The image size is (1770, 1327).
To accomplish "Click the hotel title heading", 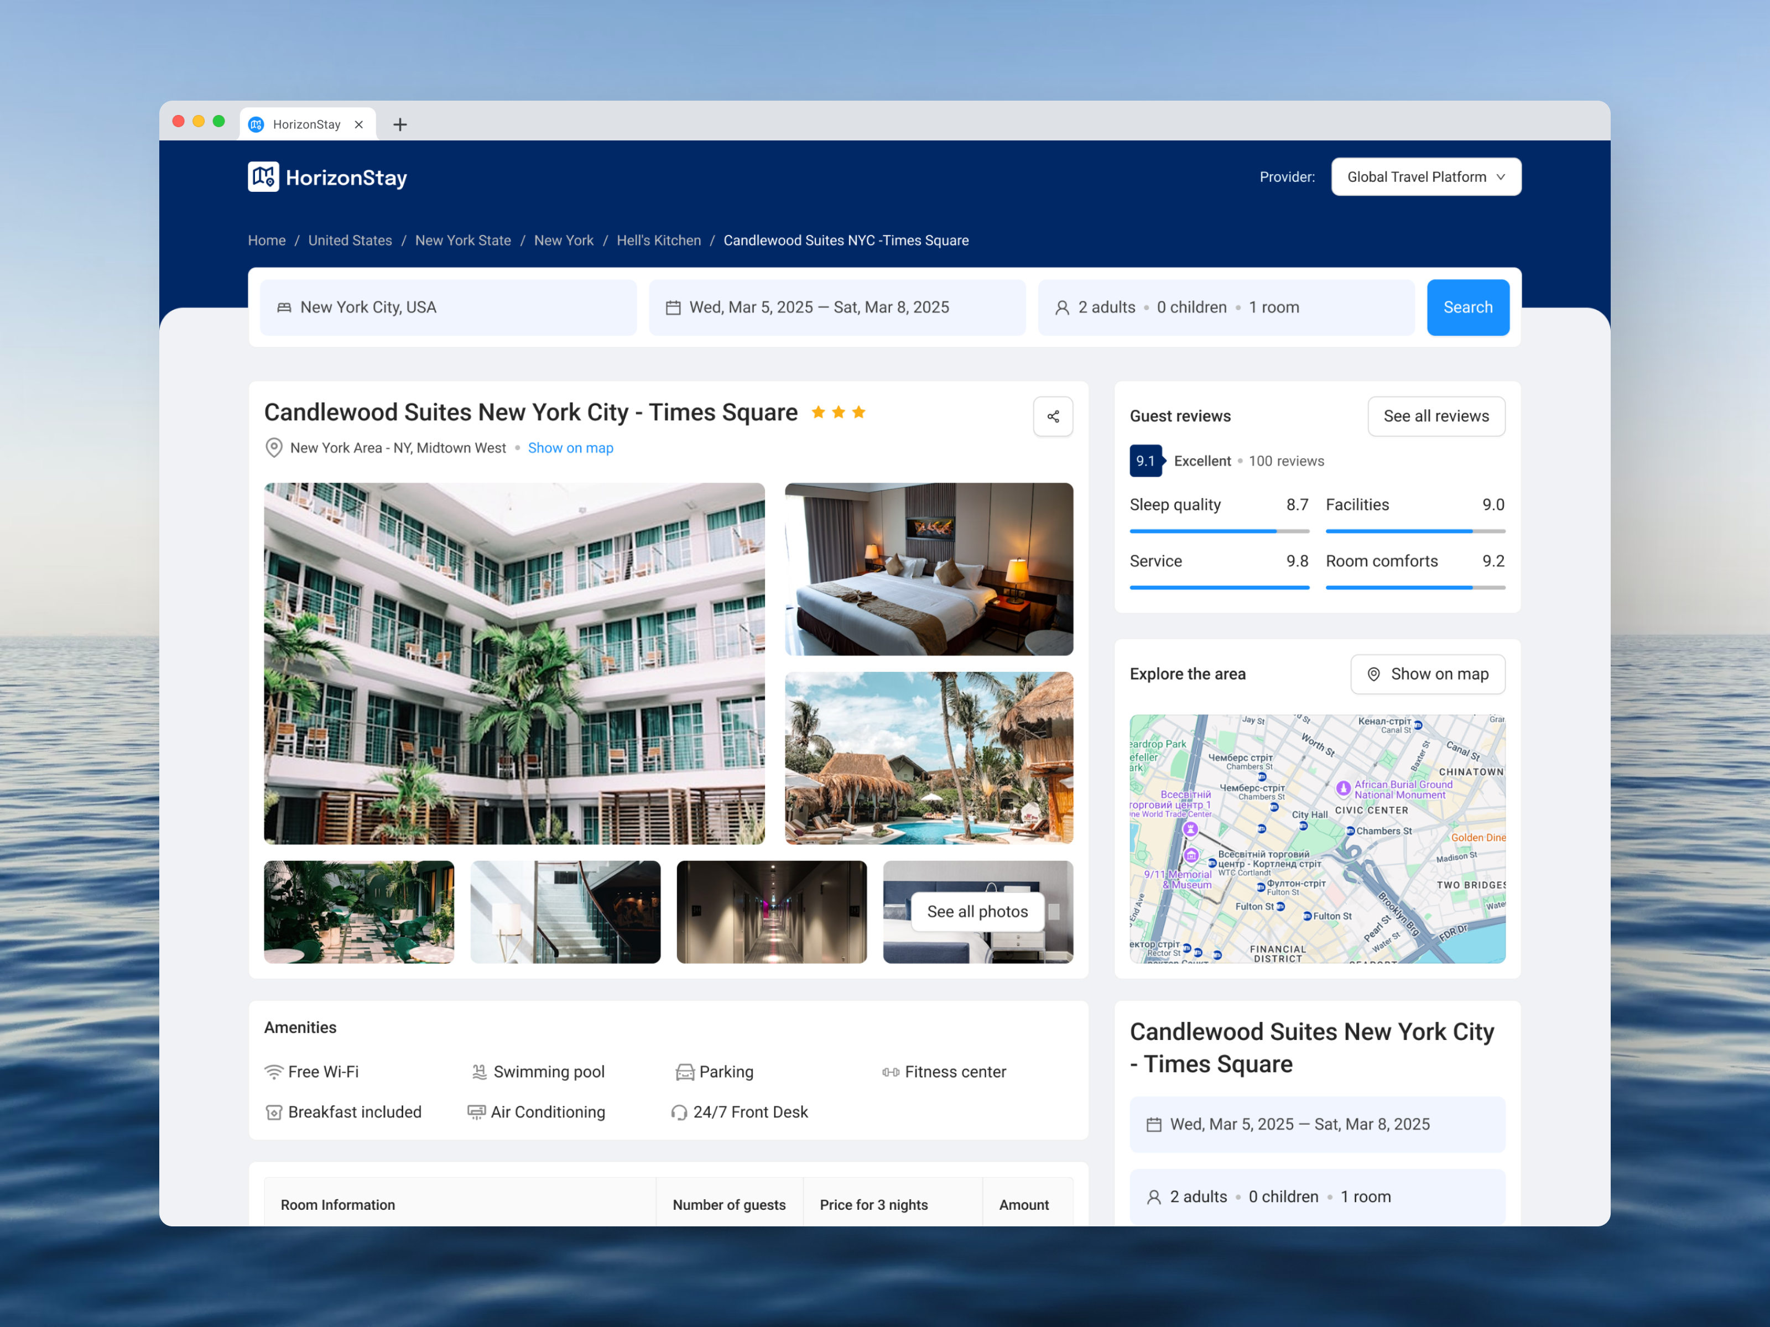I will [x=530, y=412].
